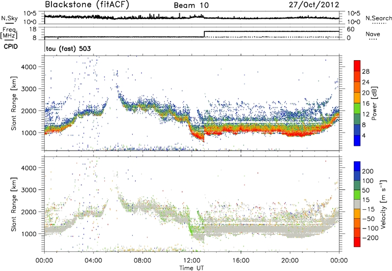The height and width of the screenshot is (271, 392).
Task: Click the frequency step-up in the Freq panel
Action: click(x=204, y=34)
